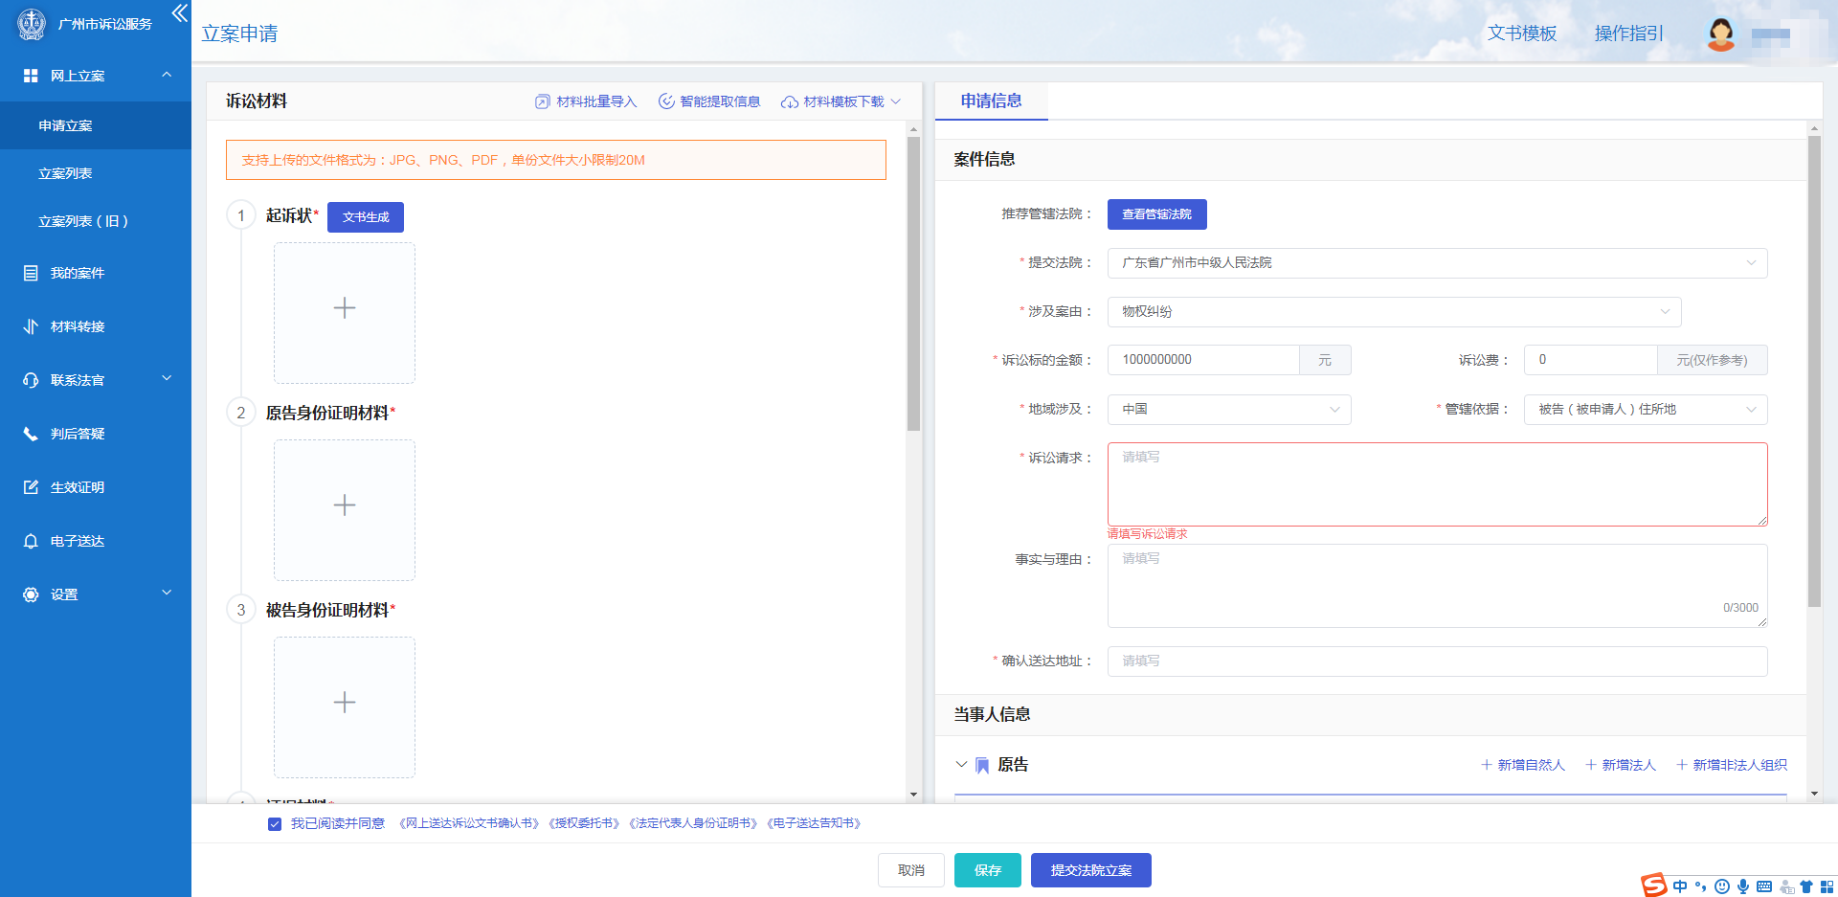
Task: Open the 管辖依据 dropdown
Action: 1645,410
